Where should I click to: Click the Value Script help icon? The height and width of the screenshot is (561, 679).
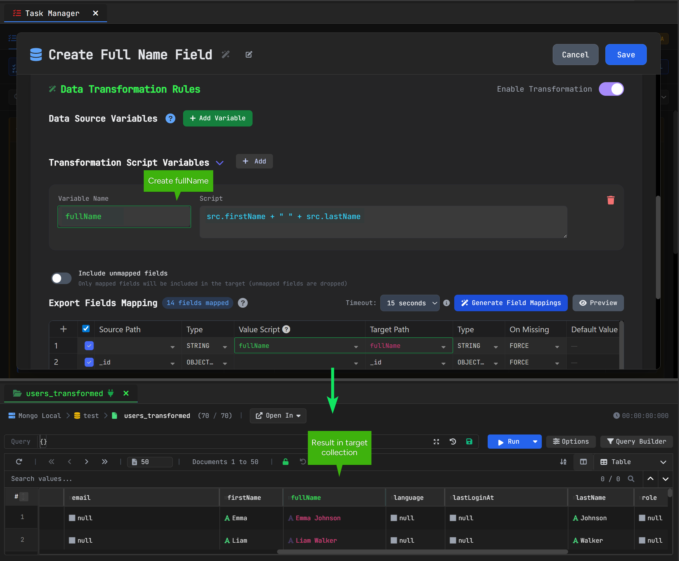286,329
